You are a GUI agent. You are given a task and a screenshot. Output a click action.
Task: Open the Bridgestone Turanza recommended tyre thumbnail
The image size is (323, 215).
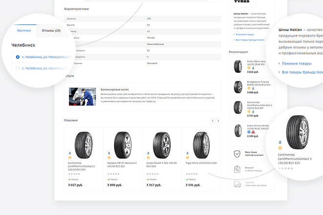tap(238, 87)
